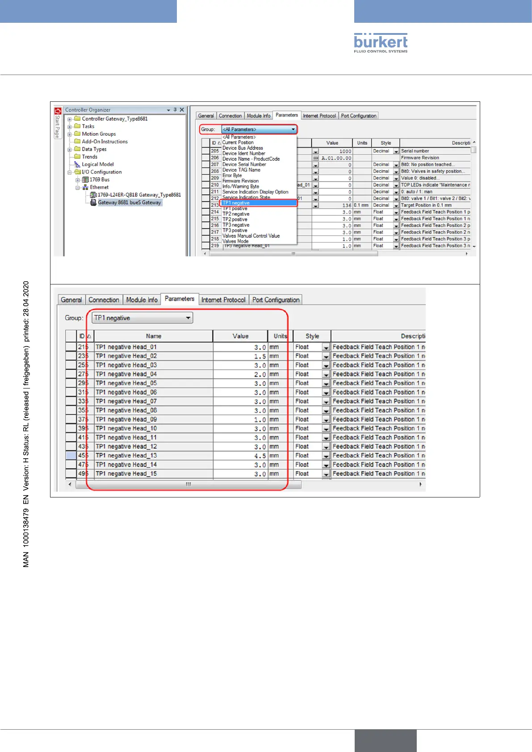Expand the Tasks tree node

click(x=70, y=127)
